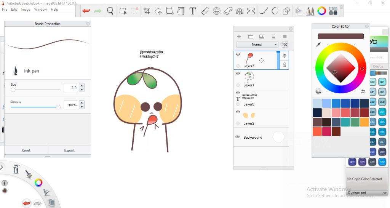
Task: Select the Crop tool
Action: click(147, 11)
